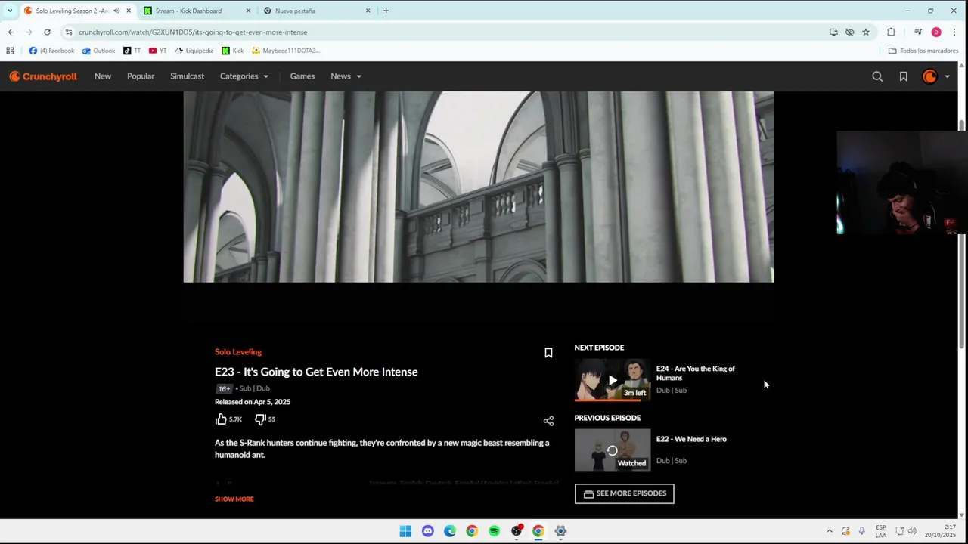Click the Crunchyroll logo
The height and width of the screenshot is (544, 968).
[x=43, y=76]
